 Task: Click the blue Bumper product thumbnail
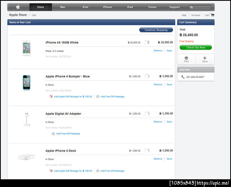click(x=27, y=83)
